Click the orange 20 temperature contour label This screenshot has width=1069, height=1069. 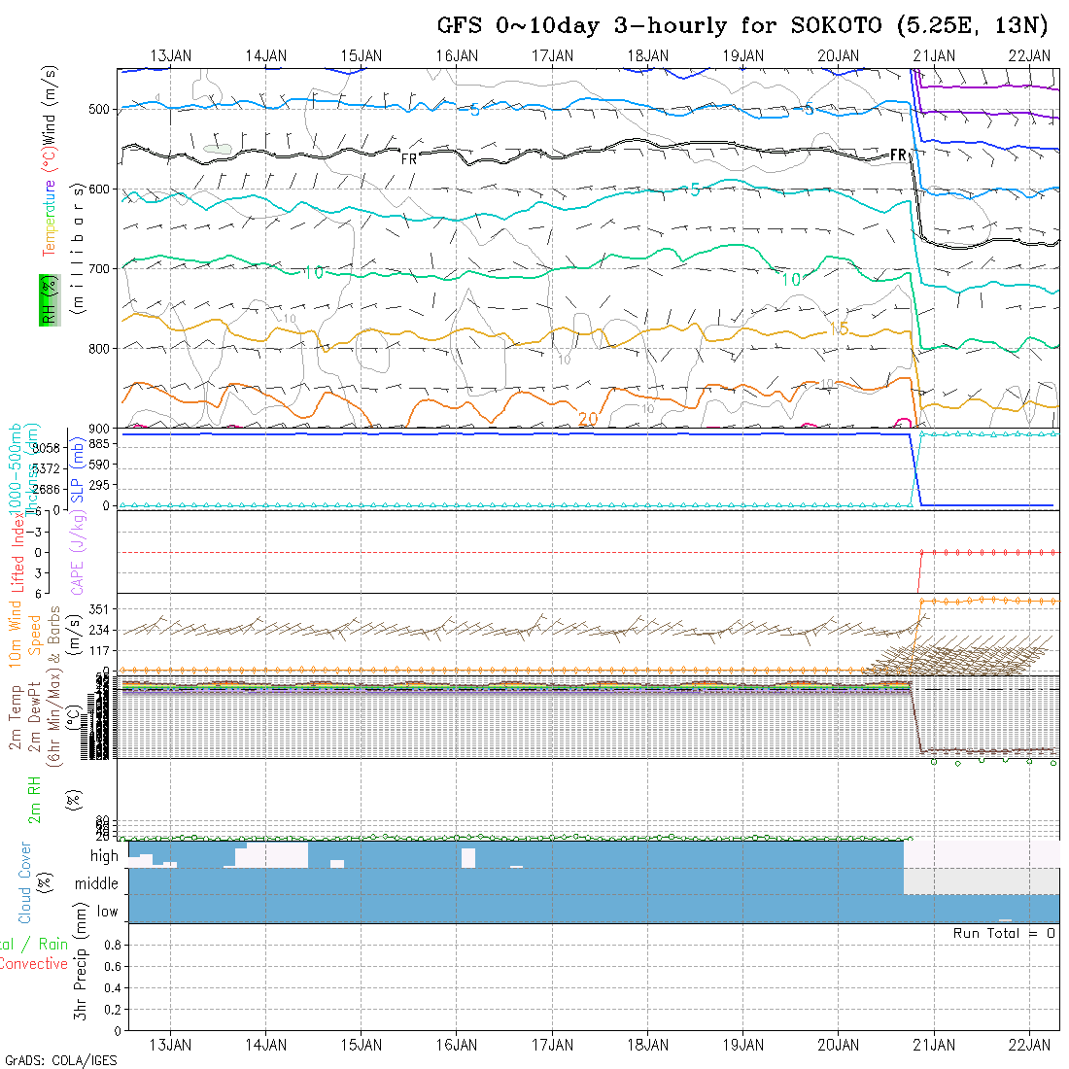(x=587, y=419)
